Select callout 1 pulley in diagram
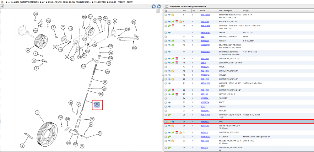This screenshot has height=152, width=314. pyautogui.click(x=37, y=113)
